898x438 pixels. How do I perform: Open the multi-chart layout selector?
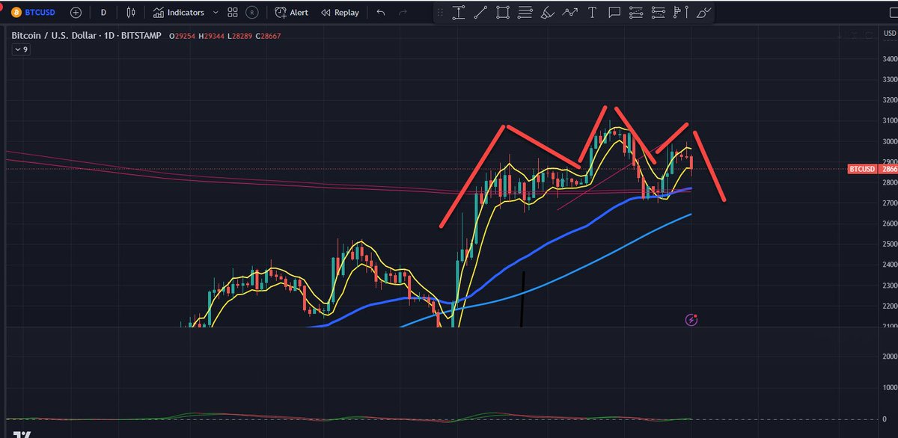coord(232,12)
